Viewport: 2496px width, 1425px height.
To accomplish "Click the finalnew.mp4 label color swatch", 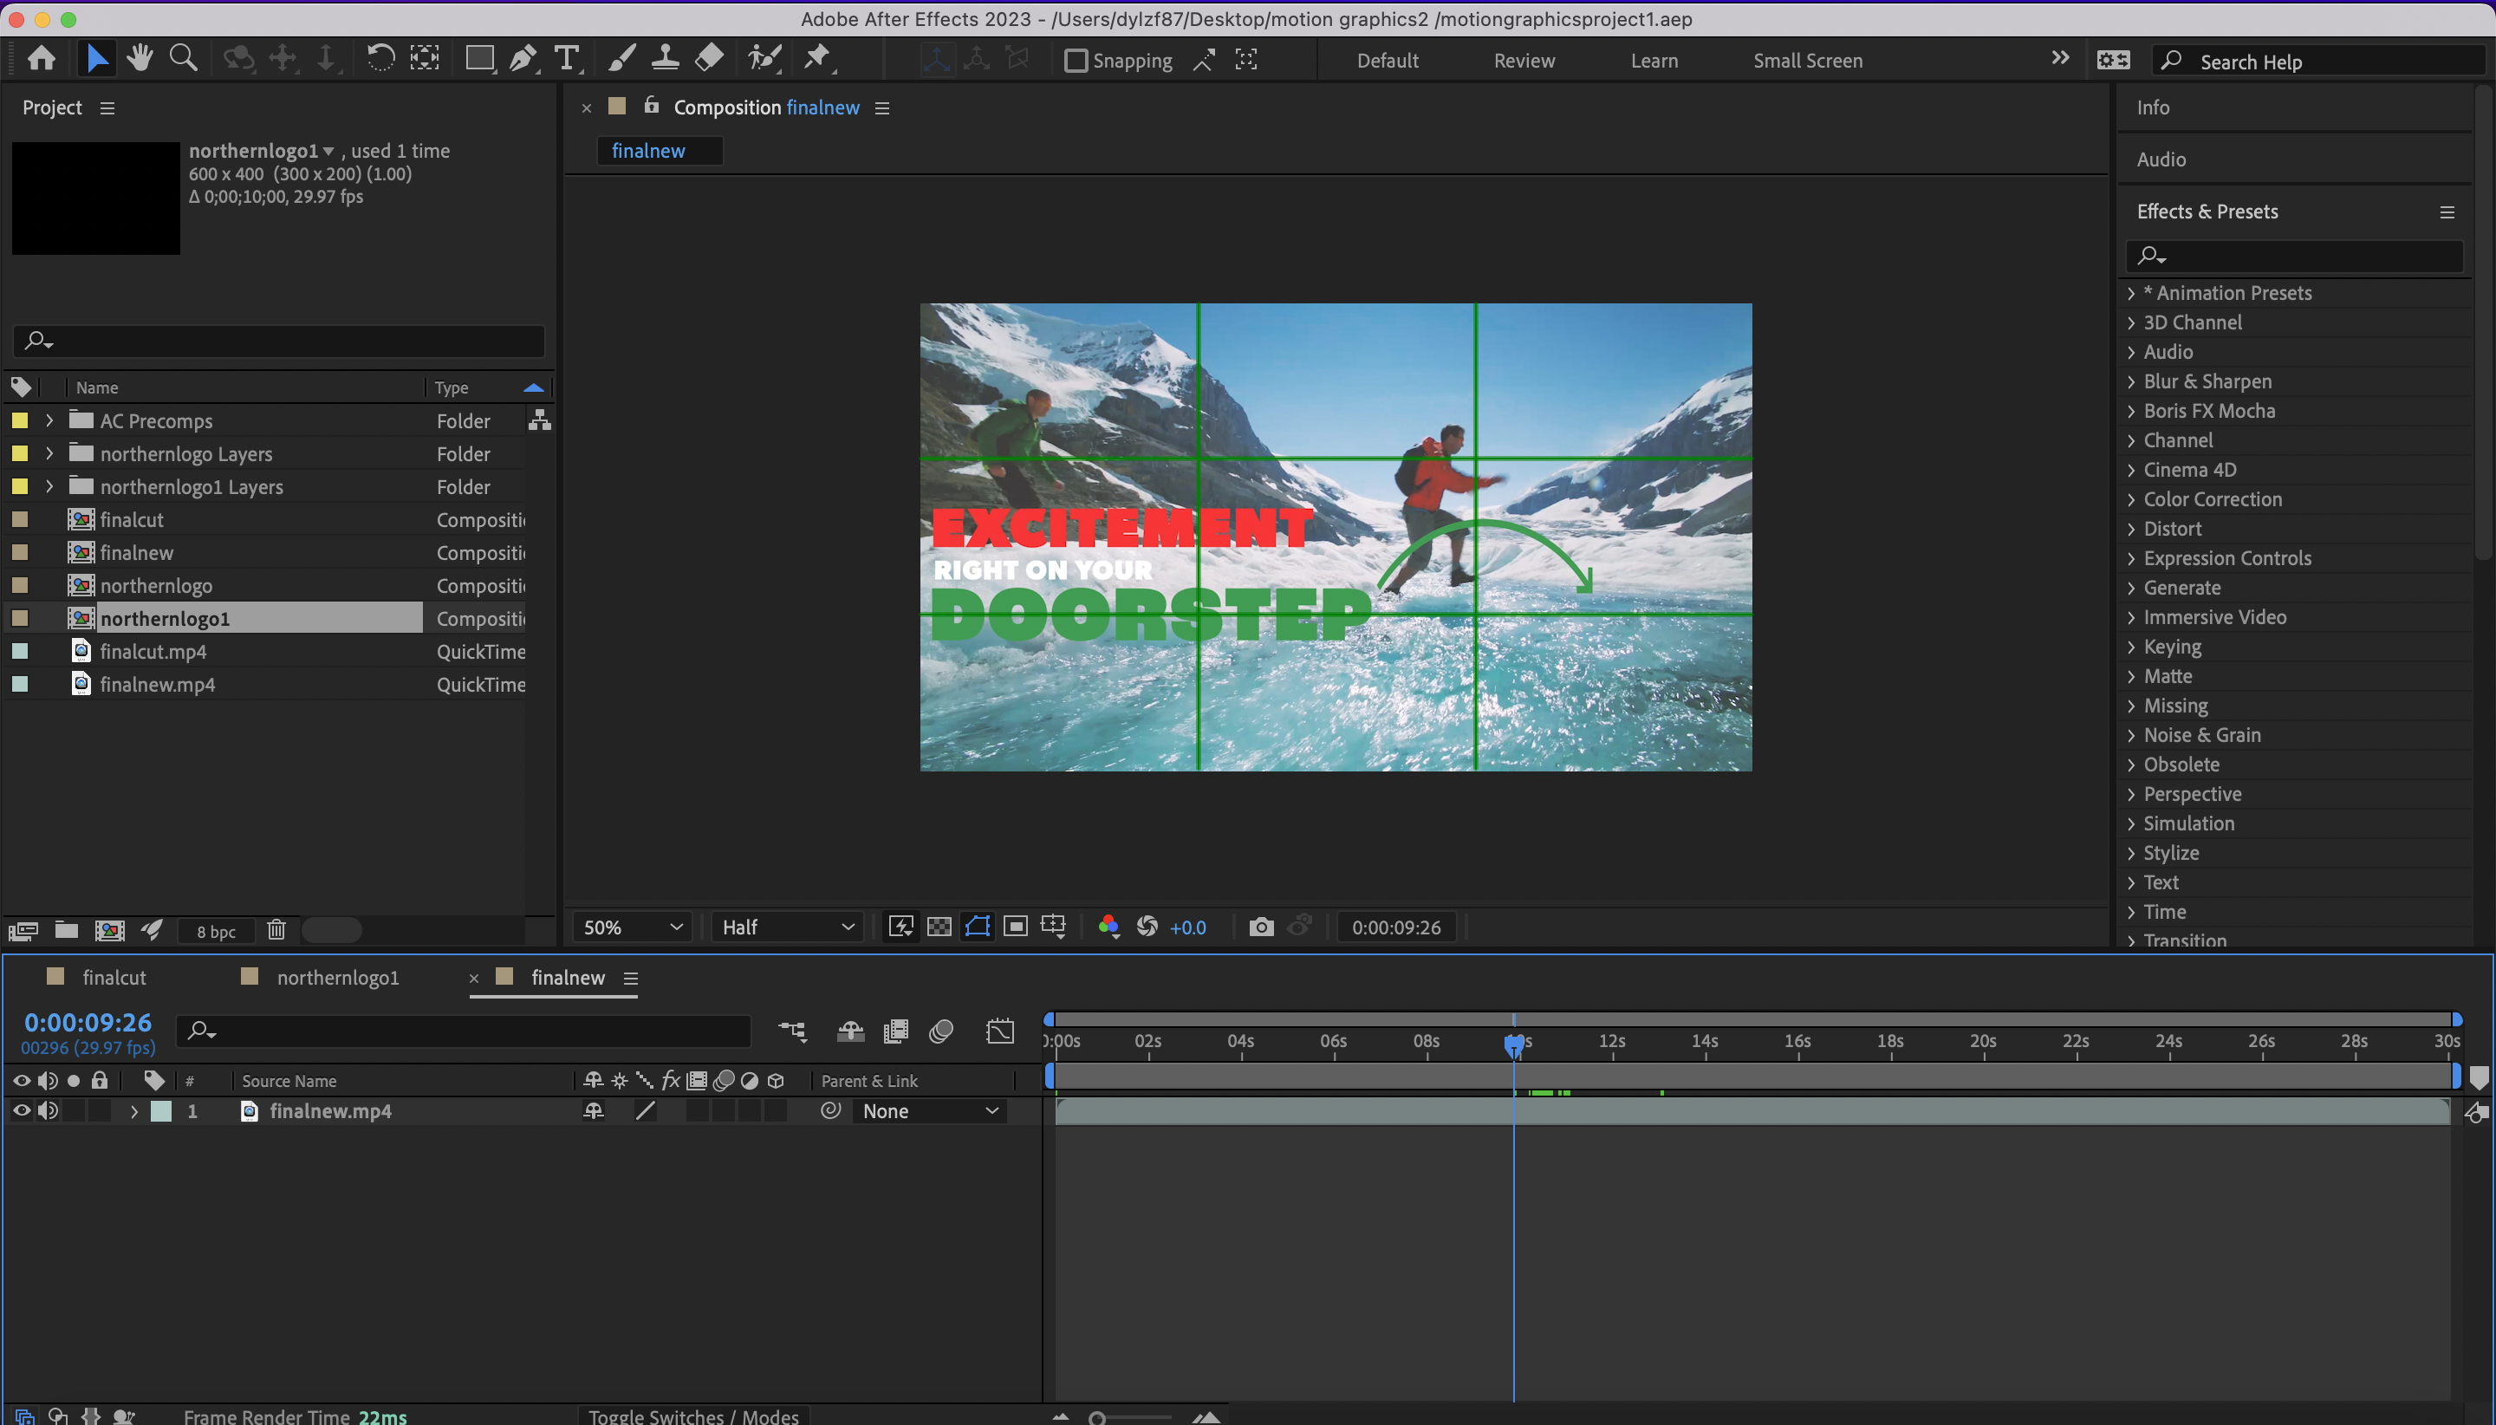I will (161, 1111).
